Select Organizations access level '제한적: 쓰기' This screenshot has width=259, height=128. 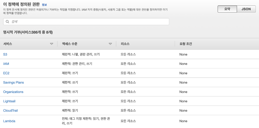70,92
